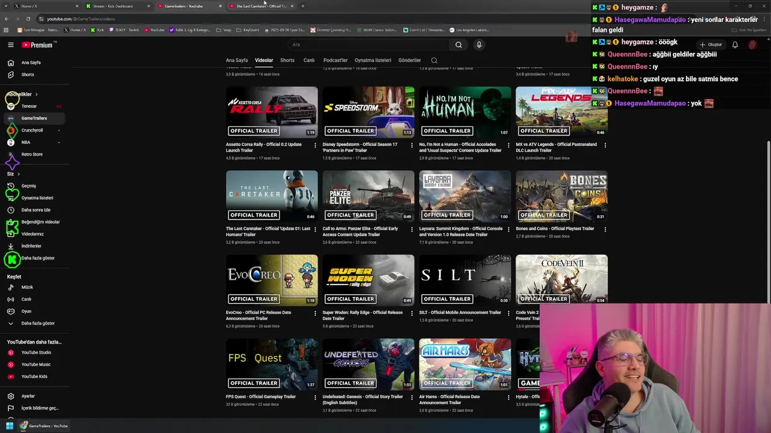
Task: Open the Retro Store subscription channel
Action: (x=32, y=155)
